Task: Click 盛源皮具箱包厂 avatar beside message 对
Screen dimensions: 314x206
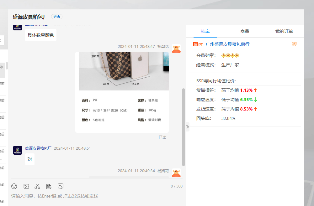Action: (18, 150)
